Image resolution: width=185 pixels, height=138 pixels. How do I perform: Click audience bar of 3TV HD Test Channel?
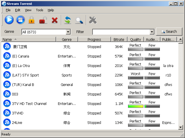pos(152,106)
